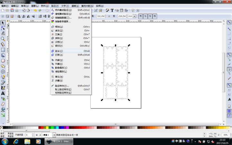Select the Spiral tool
The width and height of the screenshot is (232, 145).
click(x=3, y=72)
